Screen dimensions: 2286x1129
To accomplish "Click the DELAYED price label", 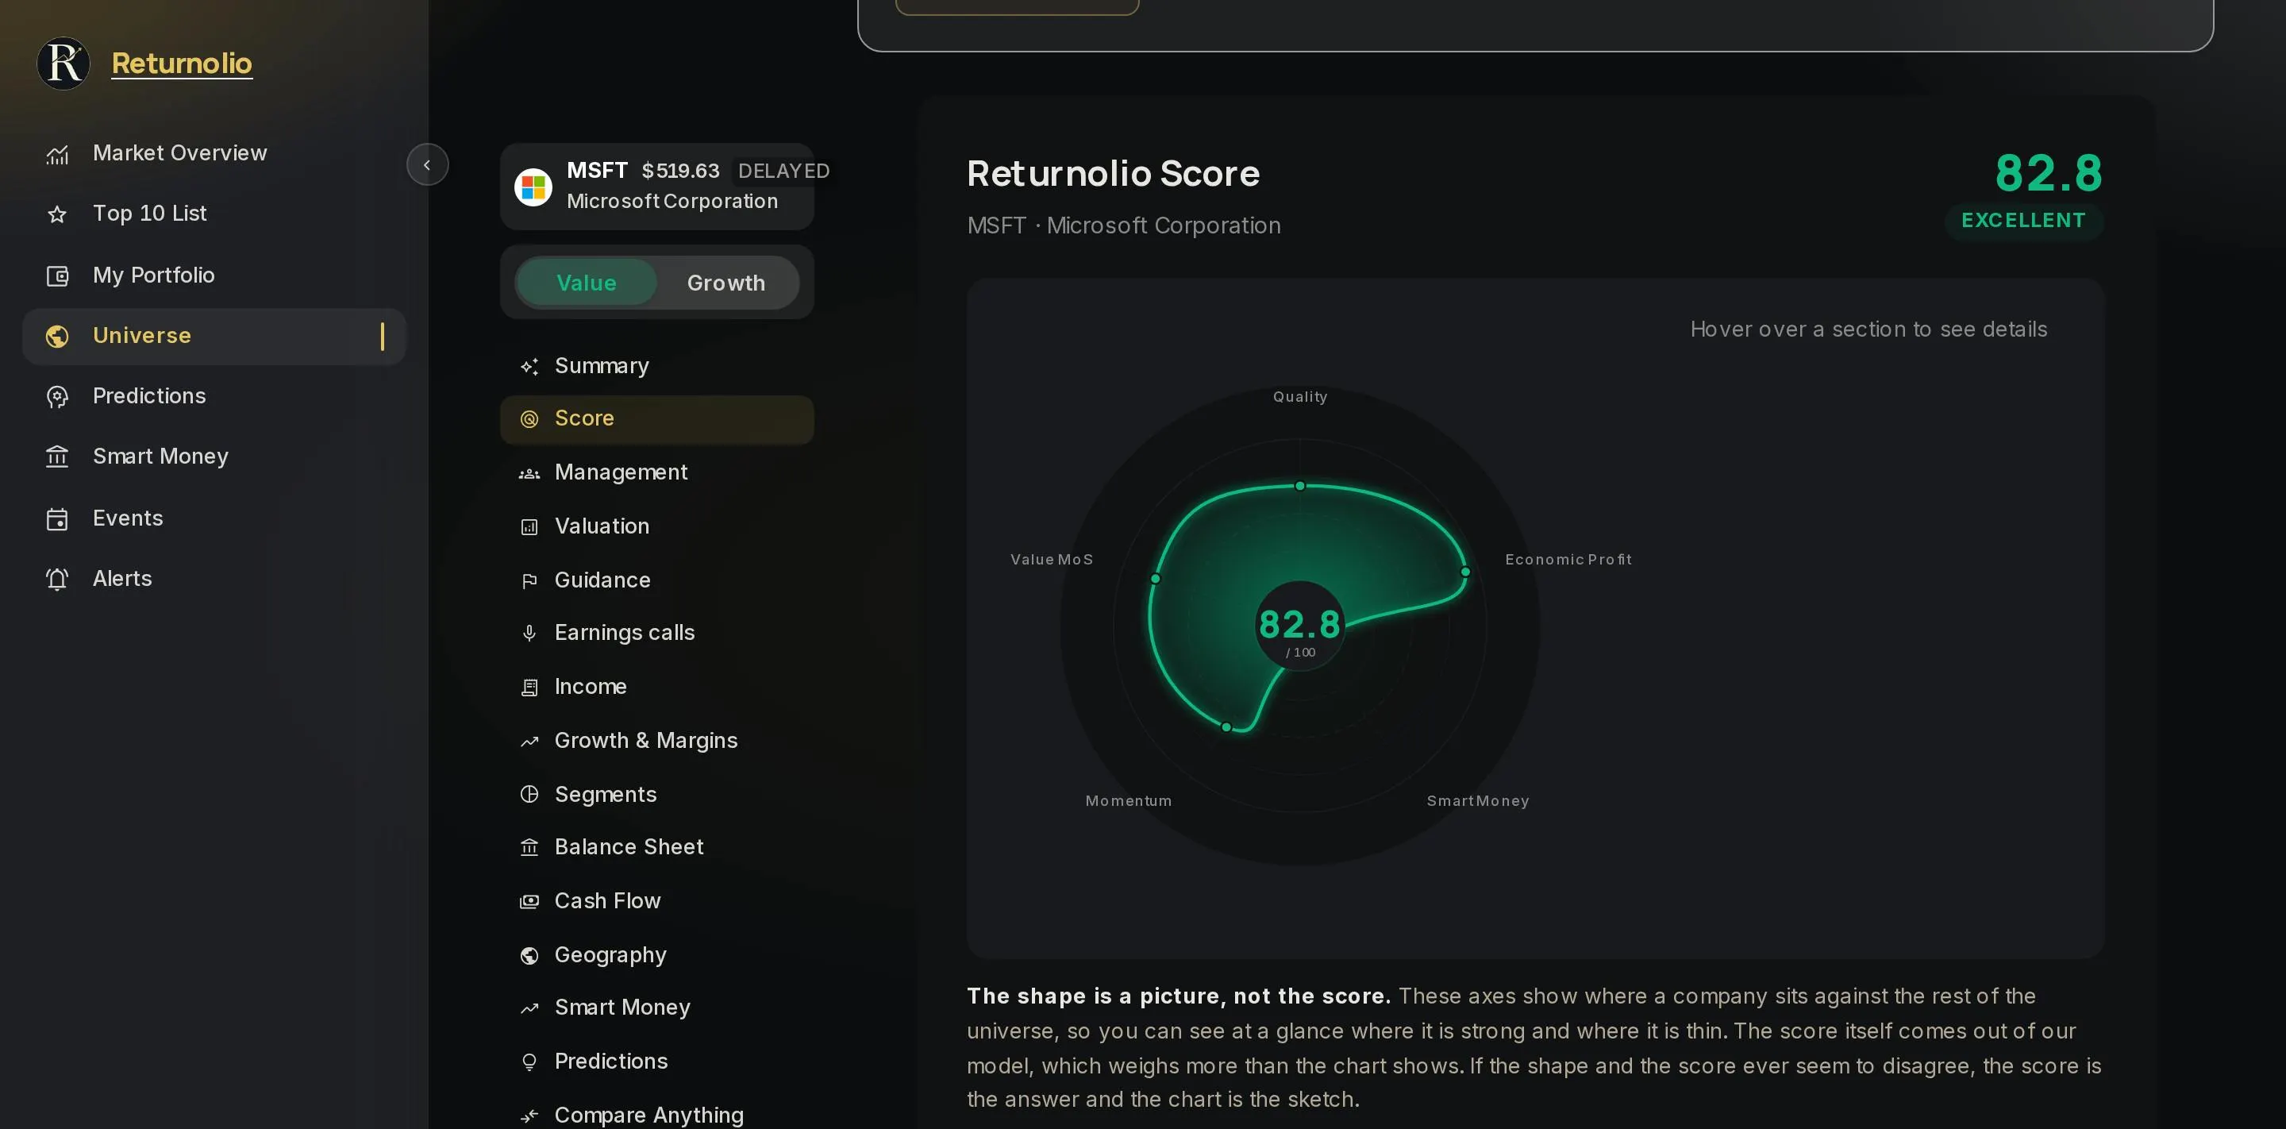I will (x=784, y=171).
